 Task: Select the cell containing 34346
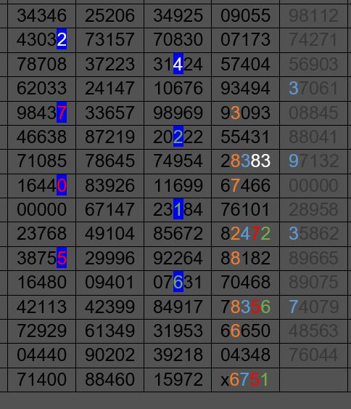point(41,15)
